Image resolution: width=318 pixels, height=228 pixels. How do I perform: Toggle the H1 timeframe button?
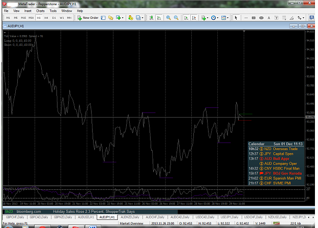tap(39, 18)
